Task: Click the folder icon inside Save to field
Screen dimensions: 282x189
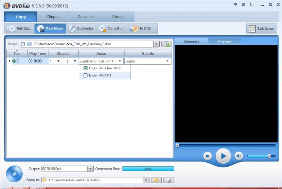Action: [45, 180]
